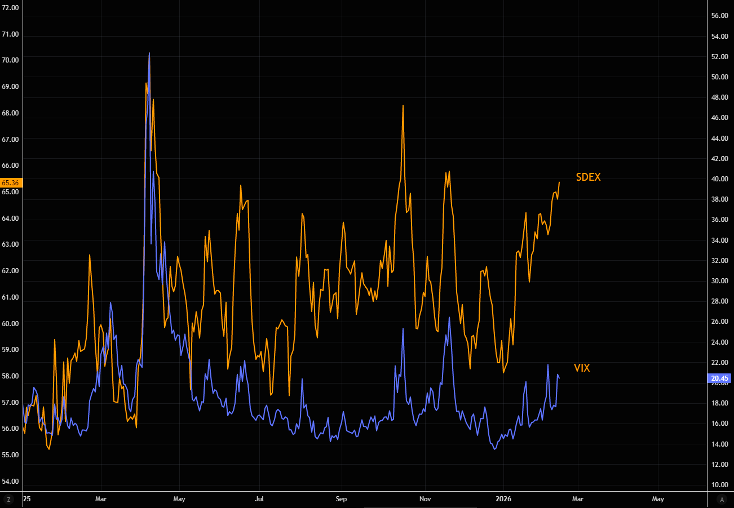Image resolution: width=734 pixels, height=508 pixels.
Task: Select the orange 65.36 price tag
Action: [11, 182]
